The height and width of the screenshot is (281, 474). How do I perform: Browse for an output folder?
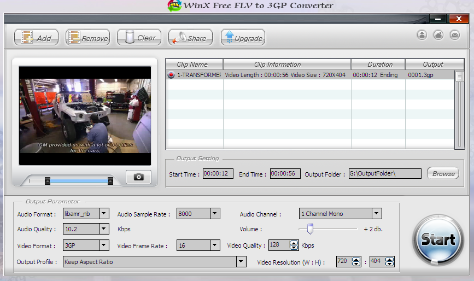tap(443, 173)
